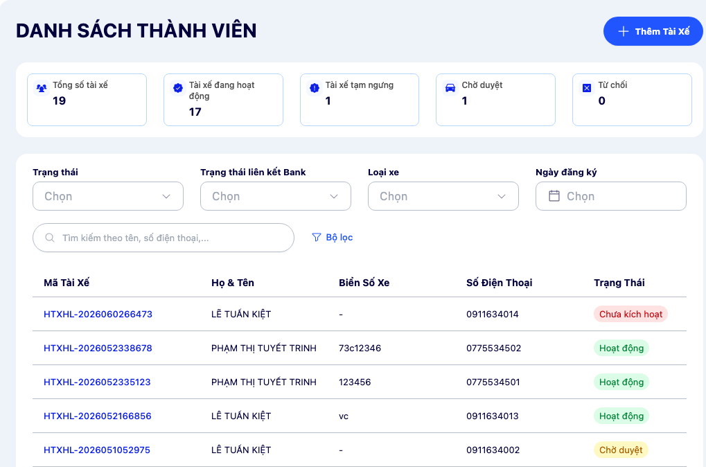Click license plate vc
Screen dimensions: 706x467
[344, 416]
